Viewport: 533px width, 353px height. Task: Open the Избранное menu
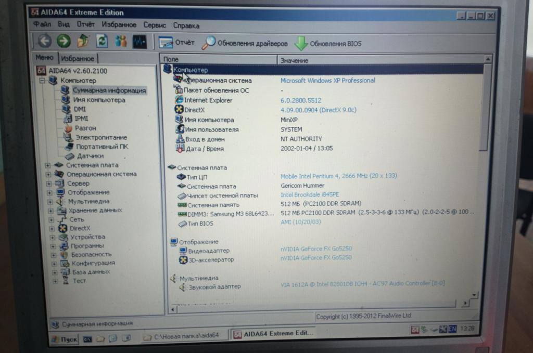click(x=119, y=25)
